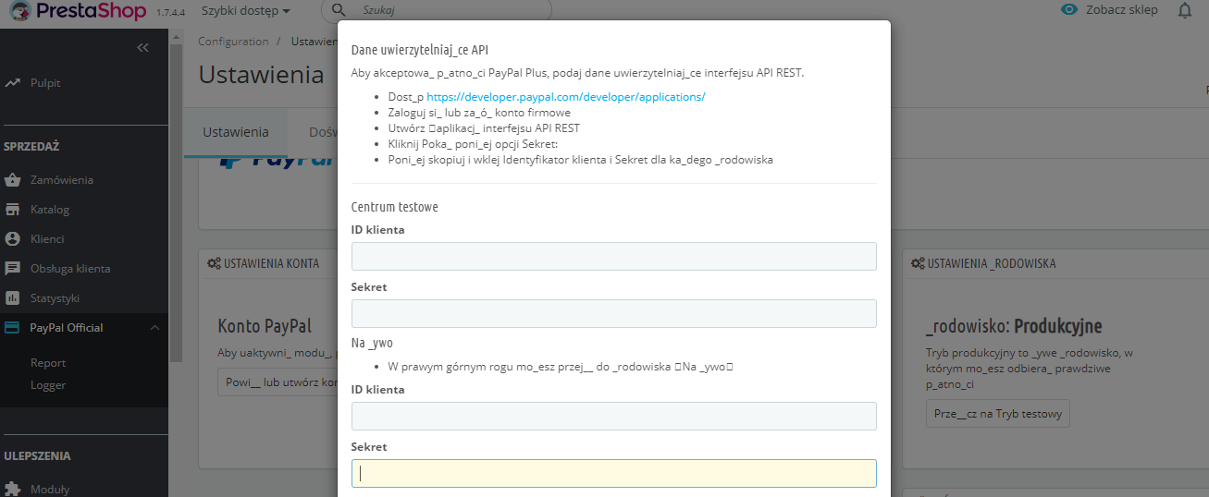Select the Ustawienia tab
Screen dimensions: 1209x497
(236, 132)
